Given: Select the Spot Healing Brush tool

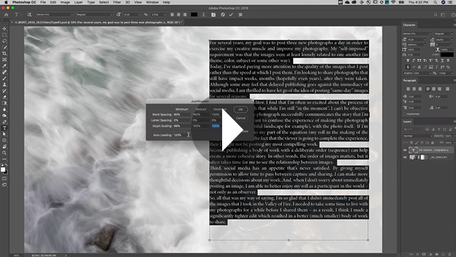Looking at the screenshot, I should coord(5,72).
